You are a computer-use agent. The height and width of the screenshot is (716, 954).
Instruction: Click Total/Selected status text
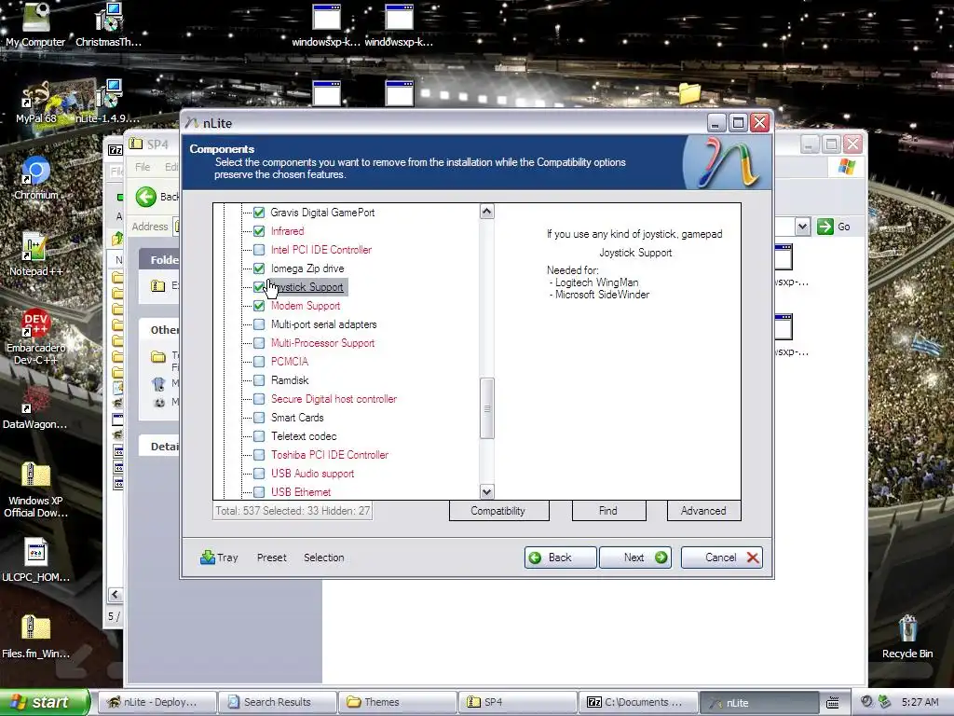click(293, 511)
